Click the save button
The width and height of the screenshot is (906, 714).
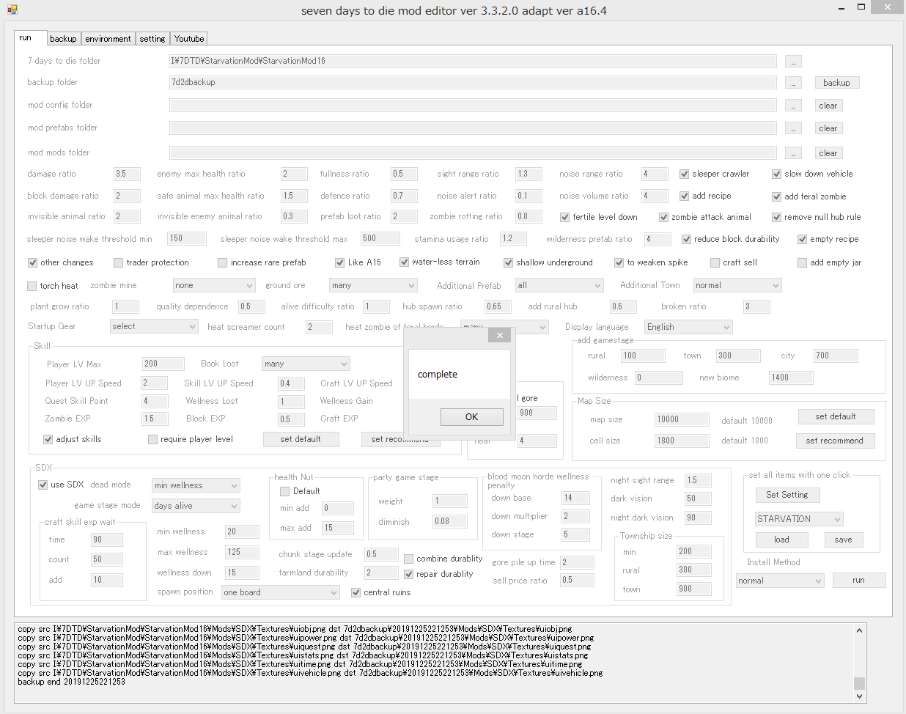click(843, 540)
